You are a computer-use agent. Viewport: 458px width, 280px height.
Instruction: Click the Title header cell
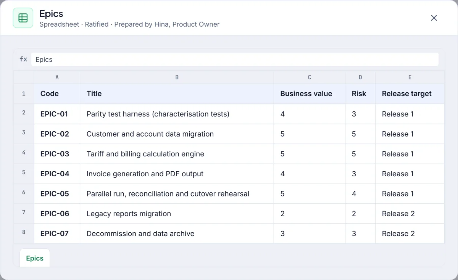[x=177, y=94]
